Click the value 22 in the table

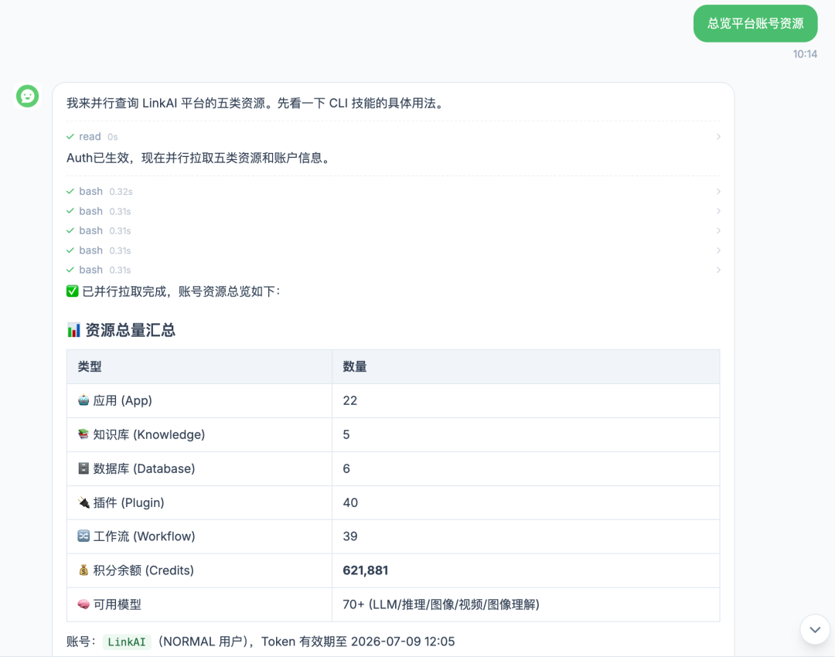[350, 401]
